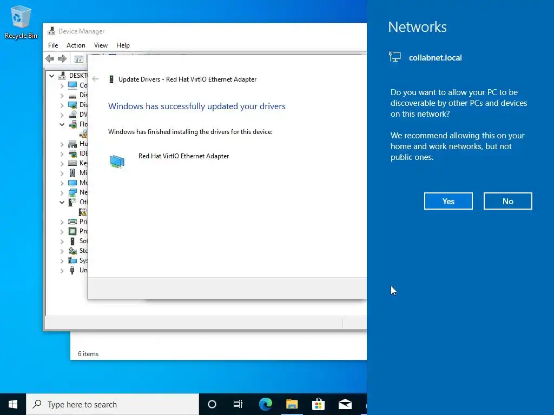Expand the Un (USB controllers) node chevron
The height and width of the screenshot is (415, 554).
pyautogui.click(x=62, y=271)
